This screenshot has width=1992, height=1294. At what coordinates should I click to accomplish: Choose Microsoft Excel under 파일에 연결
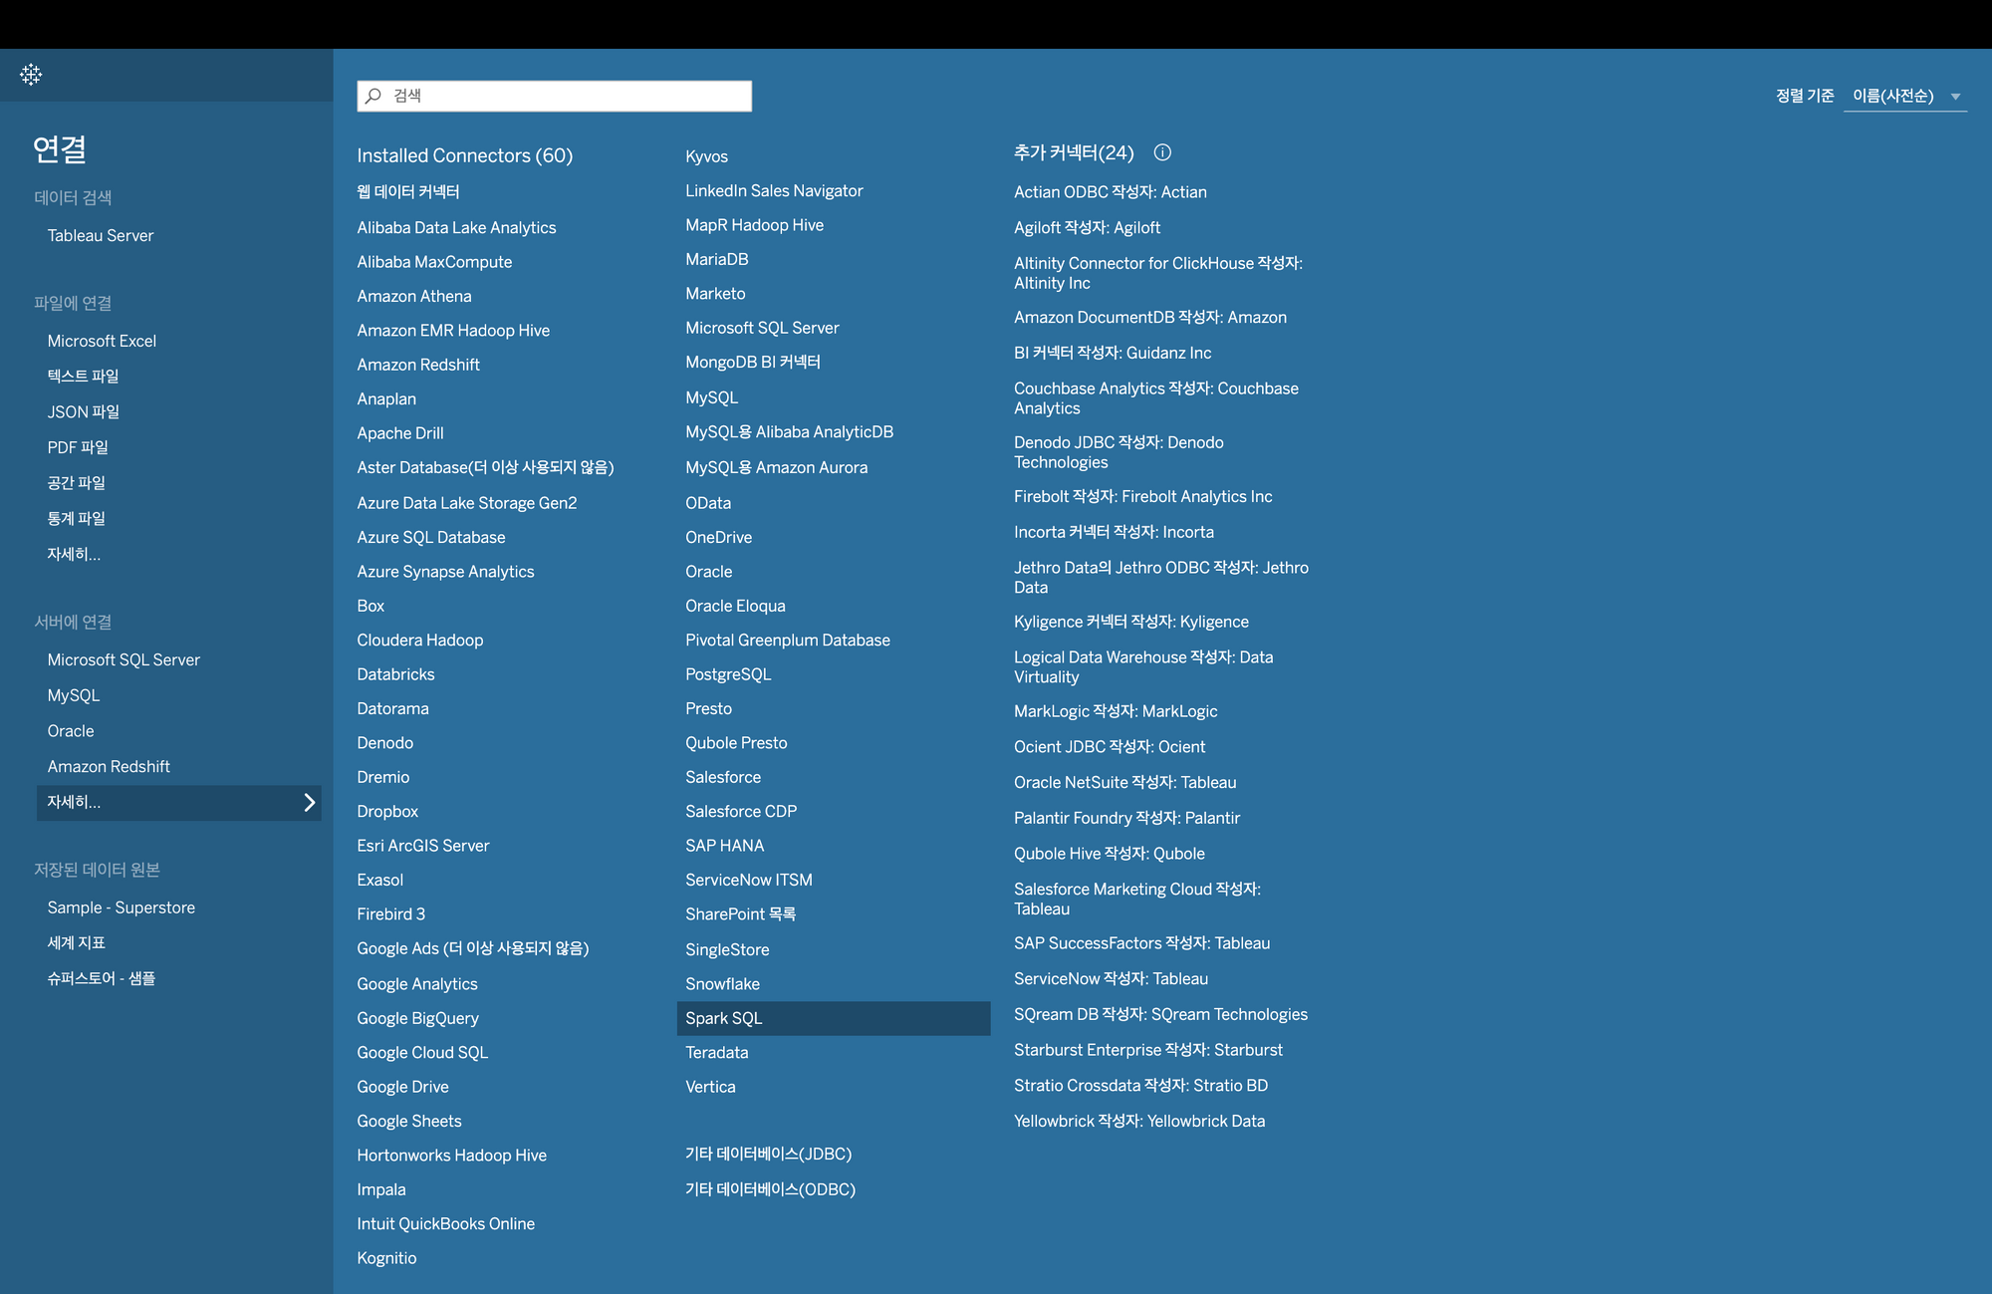tap(102, 342)
